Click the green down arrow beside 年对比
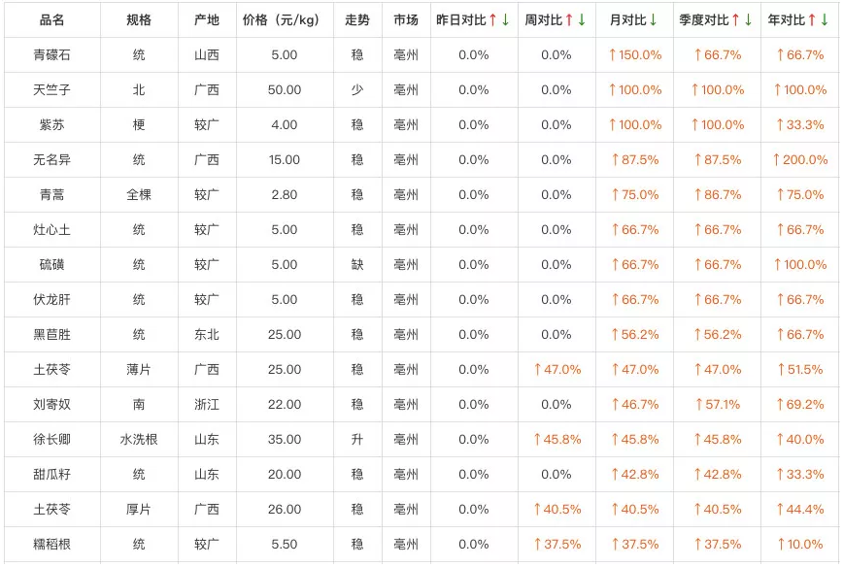 click(825, 20)
